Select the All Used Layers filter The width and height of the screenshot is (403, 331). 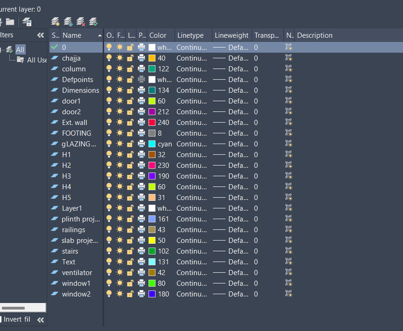click(37, 60)
